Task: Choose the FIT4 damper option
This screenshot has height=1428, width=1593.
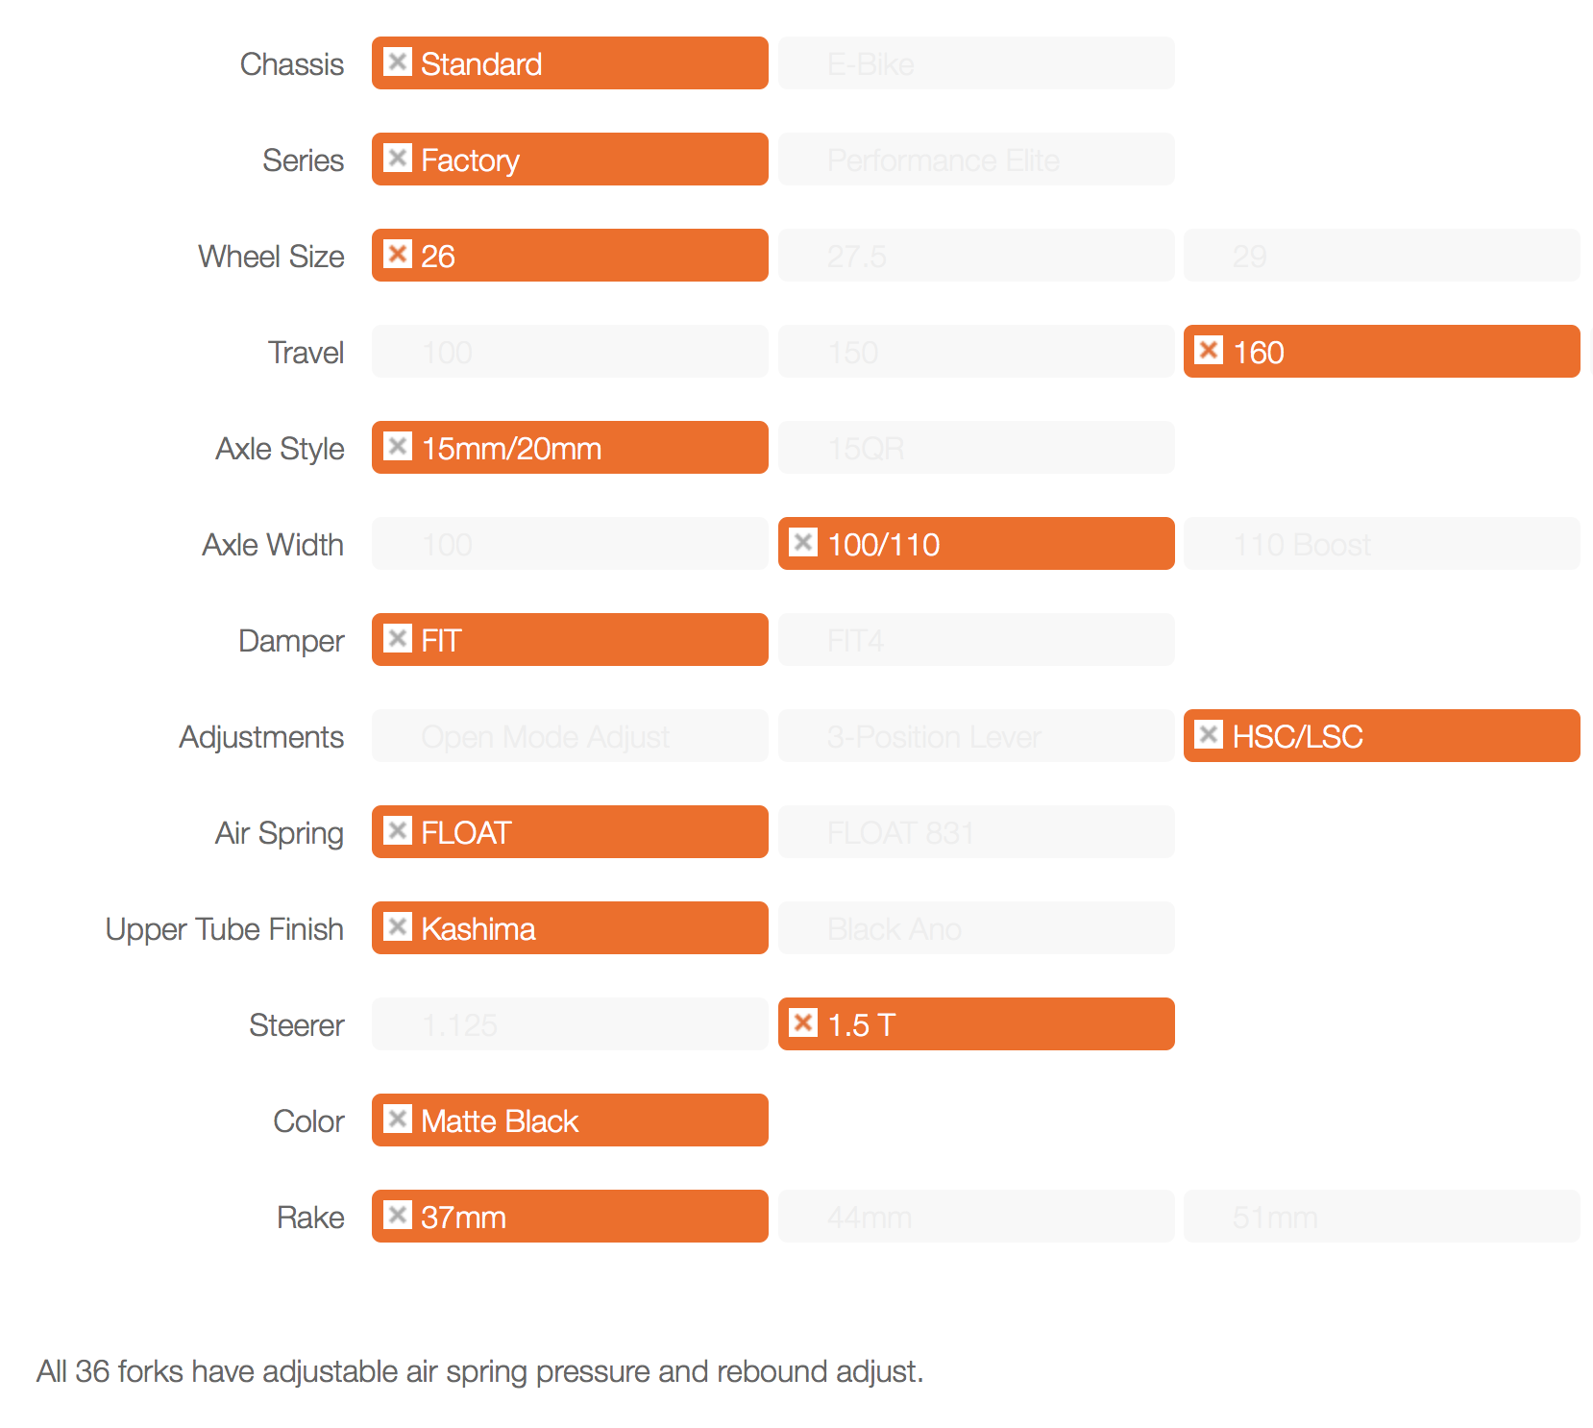Action: coord(975,640)
